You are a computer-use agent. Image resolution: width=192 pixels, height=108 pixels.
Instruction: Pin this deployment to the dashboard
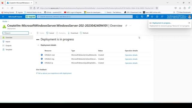(126, 25)
